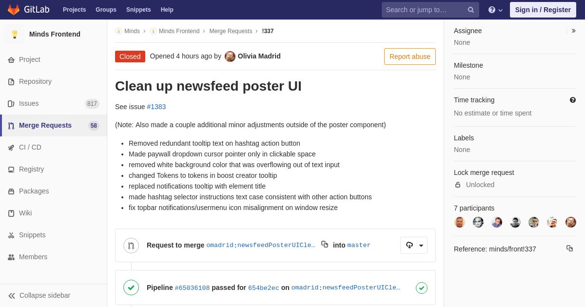Open Olivia Madrid's avatar

[x=230, y=57]
